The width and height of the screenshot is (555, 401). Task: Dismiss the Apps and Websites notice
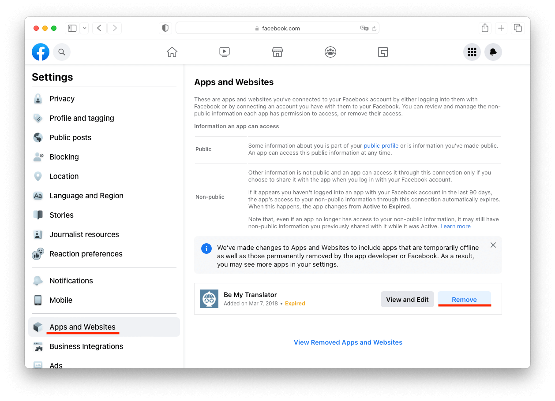point(493,245)
